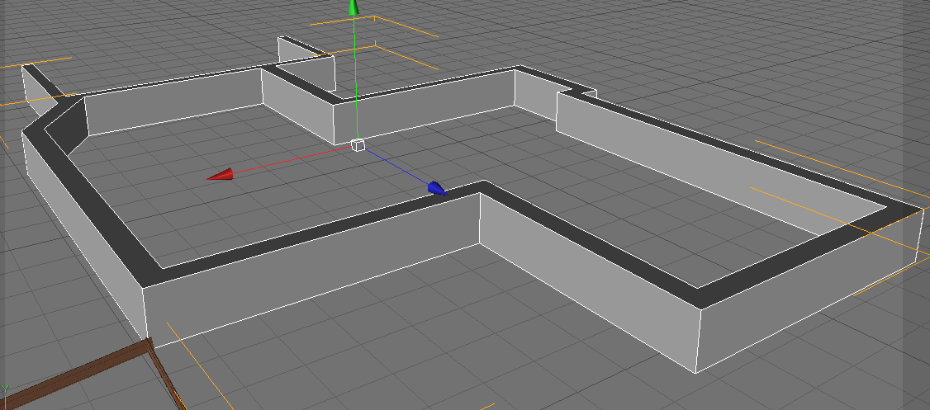Grab the blue Z-axis arrow handle
This screenshot has height=410, width=930.
[437, 188]
